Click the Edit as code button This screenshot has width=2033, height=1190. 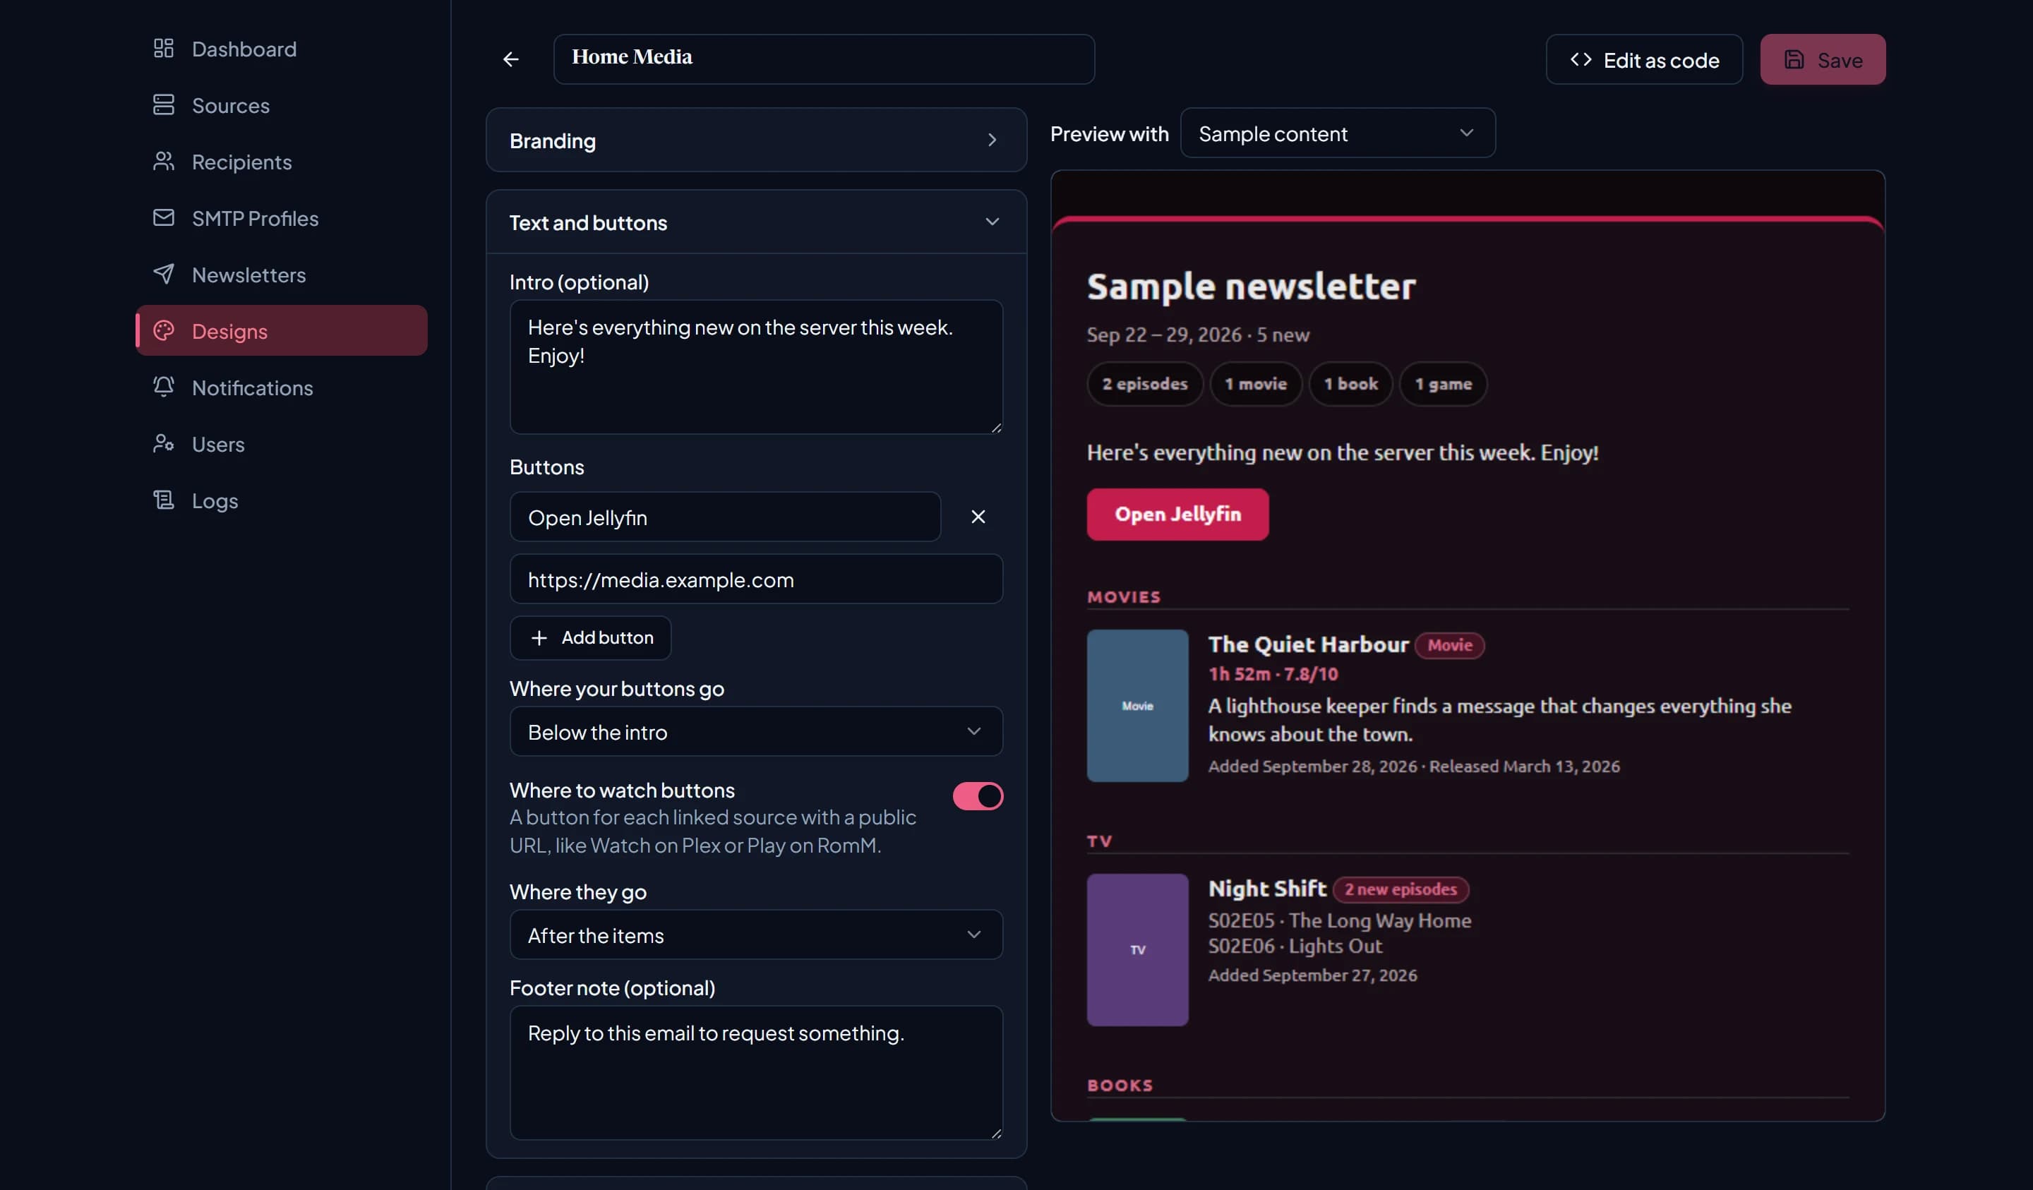(x=1644, y=60)
